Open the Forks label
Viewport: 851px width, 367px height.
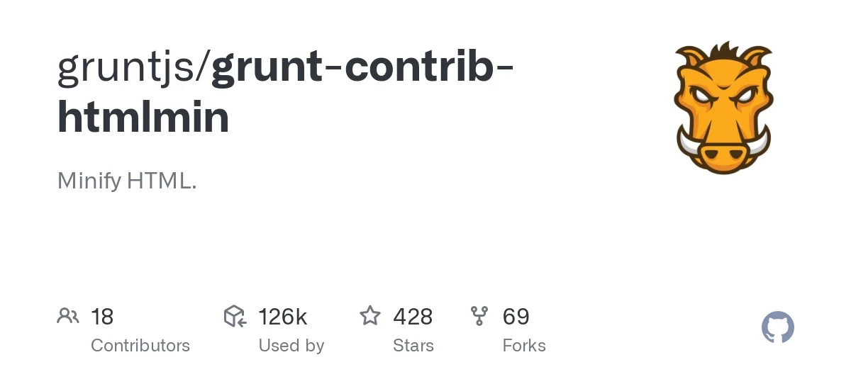[x=524, y=346]
